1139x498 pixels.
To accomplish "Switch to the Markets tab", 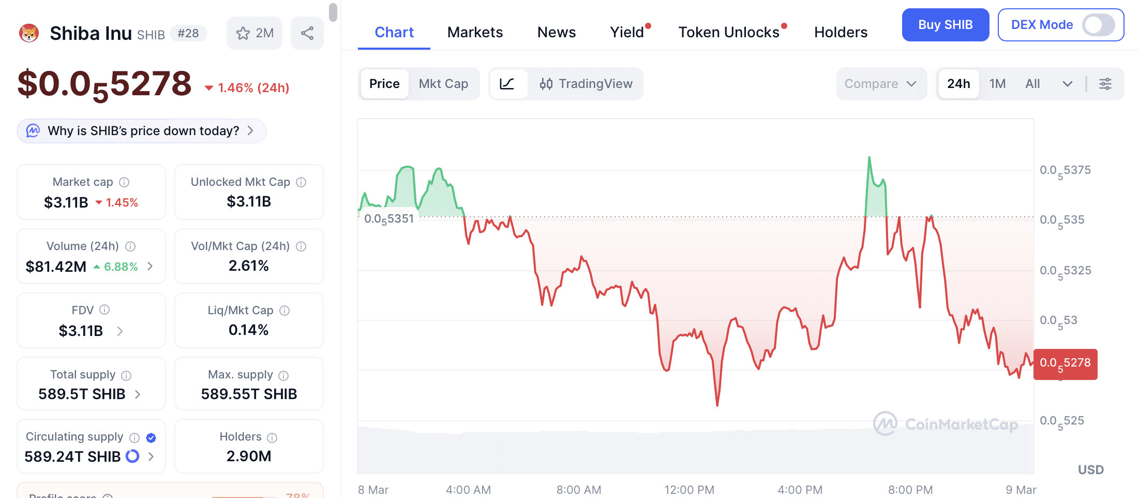I will pyautogui.click(x=475, y=32).
